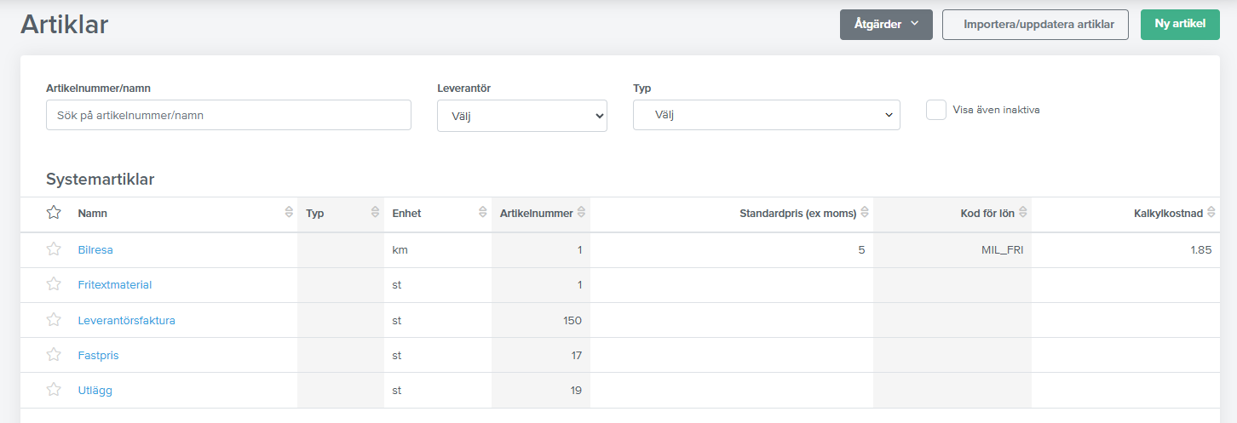Click the star next to Fastpris
The height and width of the screenshot is (423, 1237).
pyautogui.click(x=54, y=355)
